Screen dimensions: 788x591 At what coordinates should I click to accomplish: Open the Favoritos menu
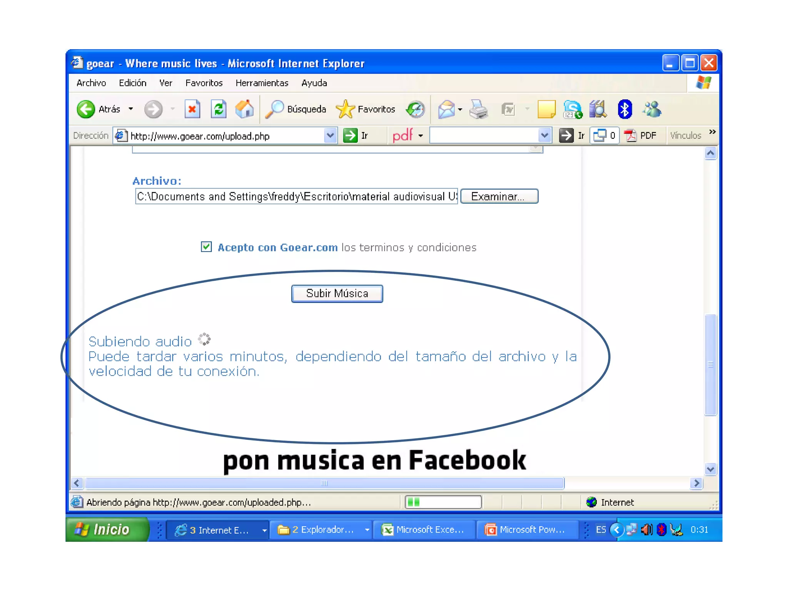[204, 83]
